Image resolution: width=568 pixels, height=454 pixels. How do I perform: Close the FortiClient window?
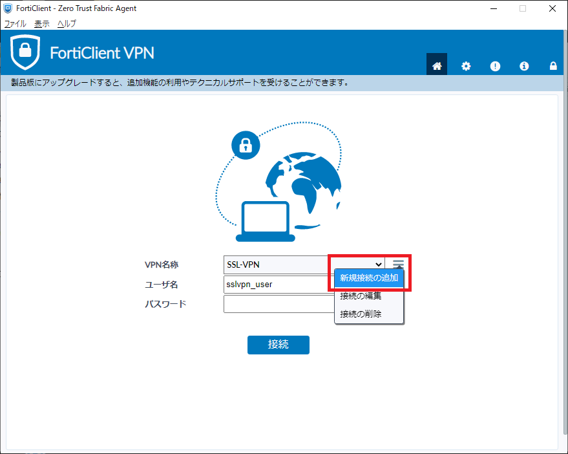pyautogui.click(x=552, y=8)
